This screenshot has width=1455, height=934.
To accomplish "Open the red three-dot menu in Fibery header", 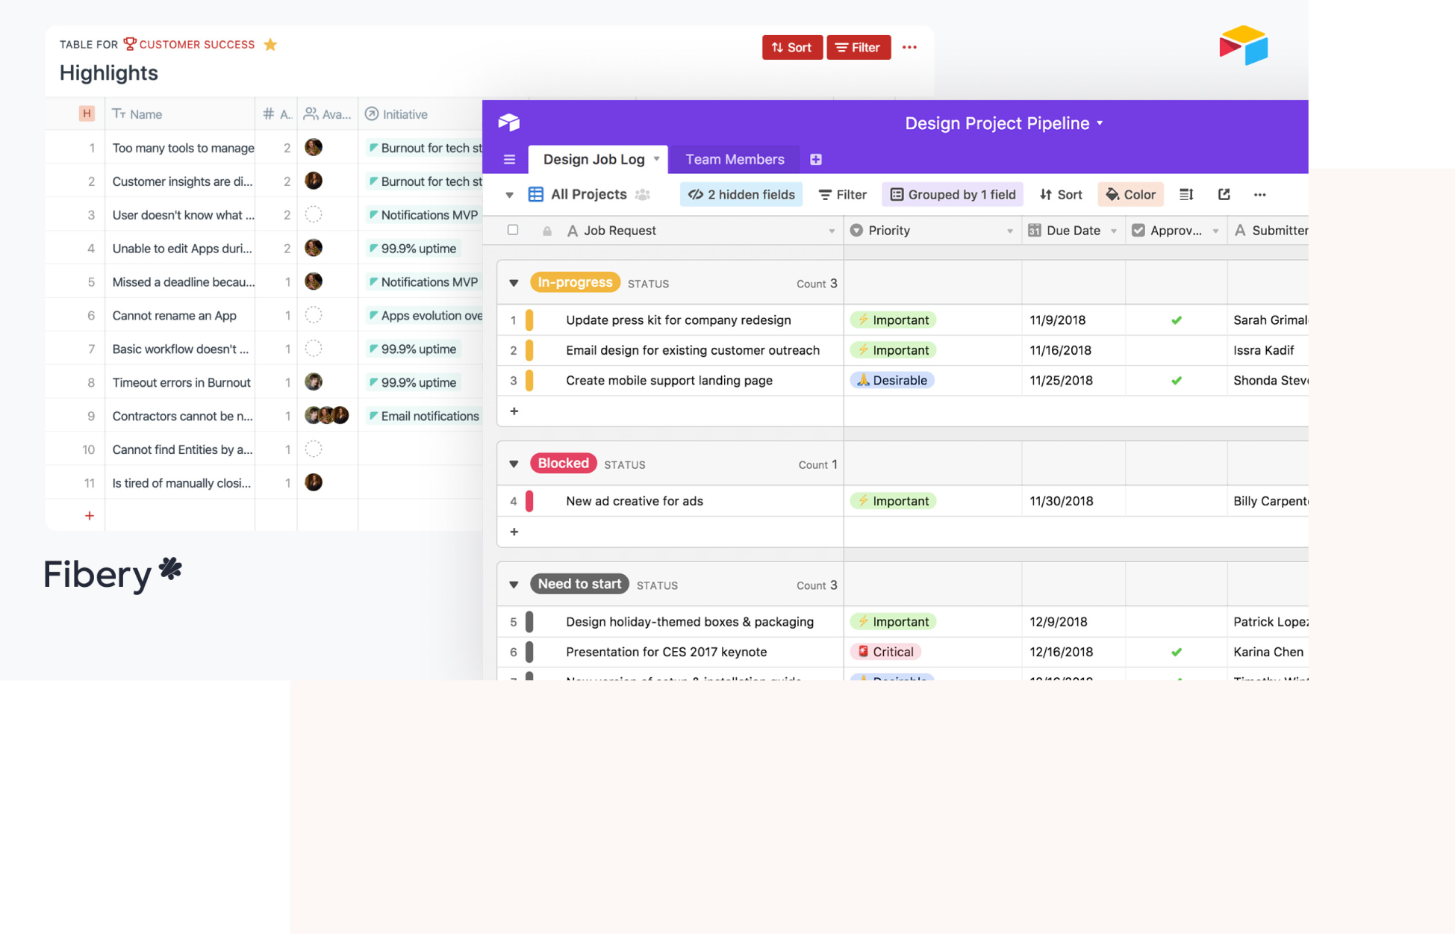I will [x=909, y=47].
